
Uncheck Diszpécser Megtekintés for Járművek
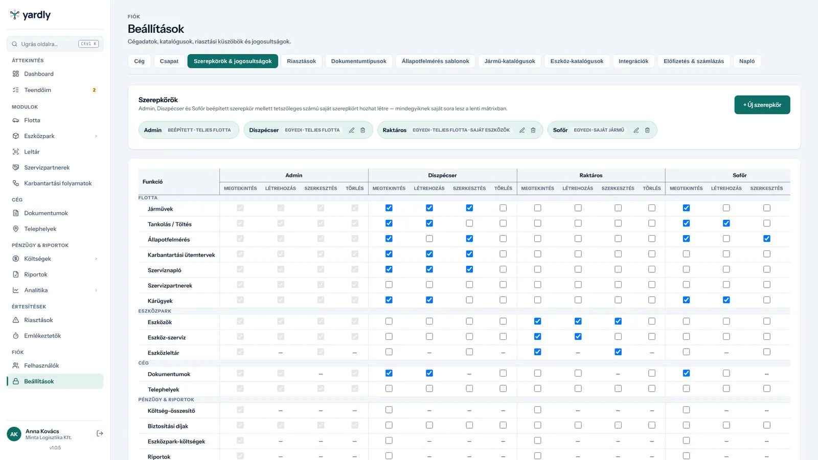tap(389, 208)
